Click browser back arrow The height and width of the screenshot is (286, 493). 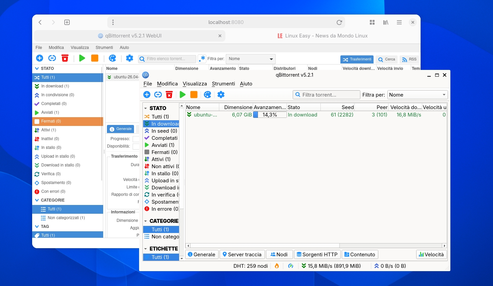(x=40, y=22)
